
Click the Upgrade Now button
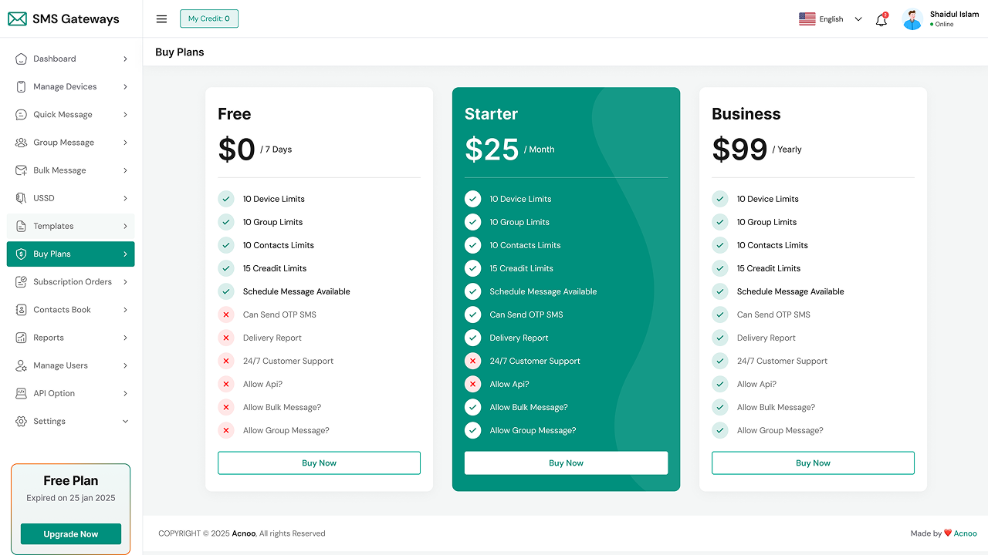point(71,534)
